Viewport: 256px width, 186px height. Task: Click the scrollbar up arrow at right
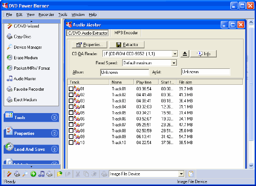click(251, 22)
